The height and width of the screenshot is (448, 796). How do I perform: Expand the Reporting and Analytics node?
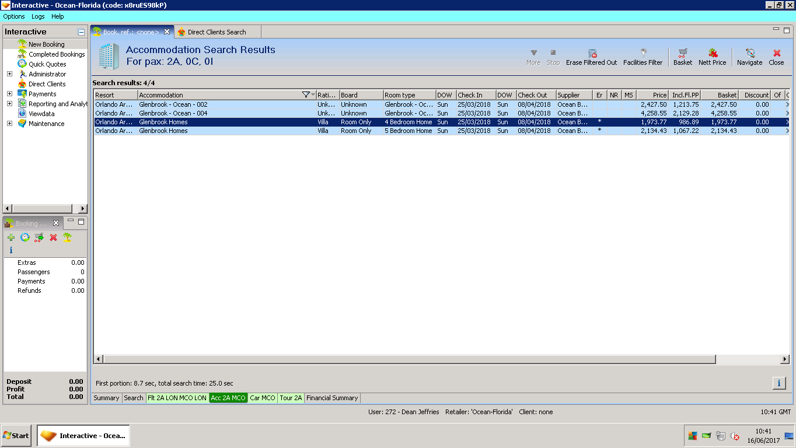[9, 104]
